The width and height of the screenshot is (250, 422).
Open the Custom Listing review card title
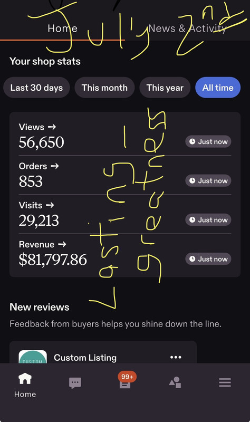click(x=85, y=358)
